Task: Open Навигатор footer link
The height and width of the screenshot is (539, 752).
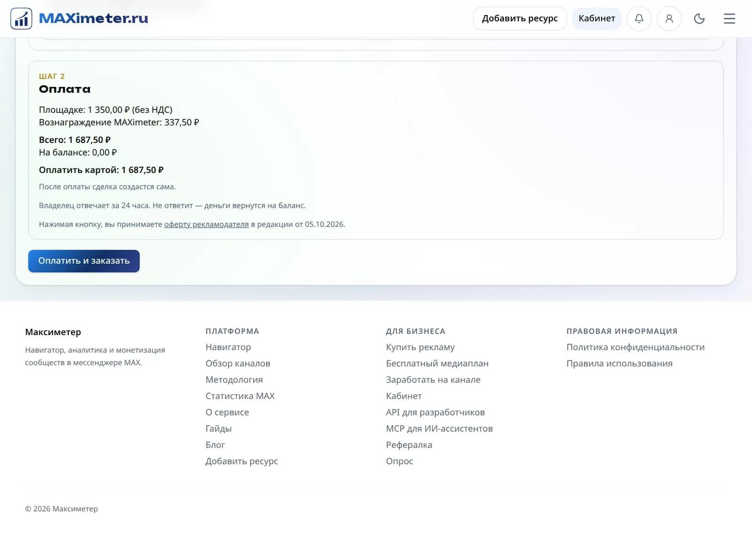Action: pyautogui.click(x=228, y=347)
